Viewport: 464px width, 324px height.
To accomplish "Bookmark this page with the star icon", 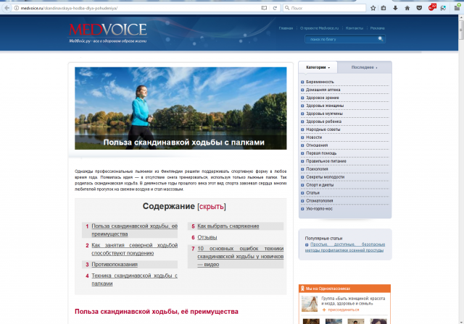I will 373,8.
